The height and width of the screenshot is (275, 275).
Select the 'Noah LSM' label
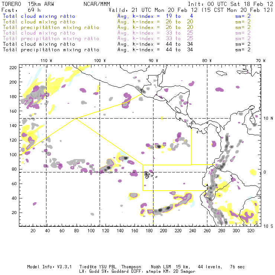(x=161, y=267)
